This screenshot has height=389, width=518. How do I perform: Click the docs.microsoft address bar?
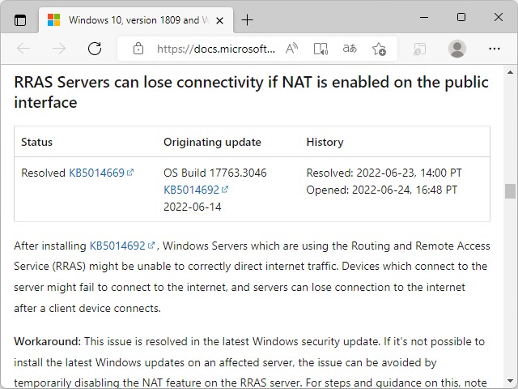[x=216, y=49]
